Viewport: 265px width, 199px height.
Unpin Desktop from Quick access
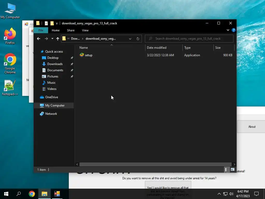point(72,58)
